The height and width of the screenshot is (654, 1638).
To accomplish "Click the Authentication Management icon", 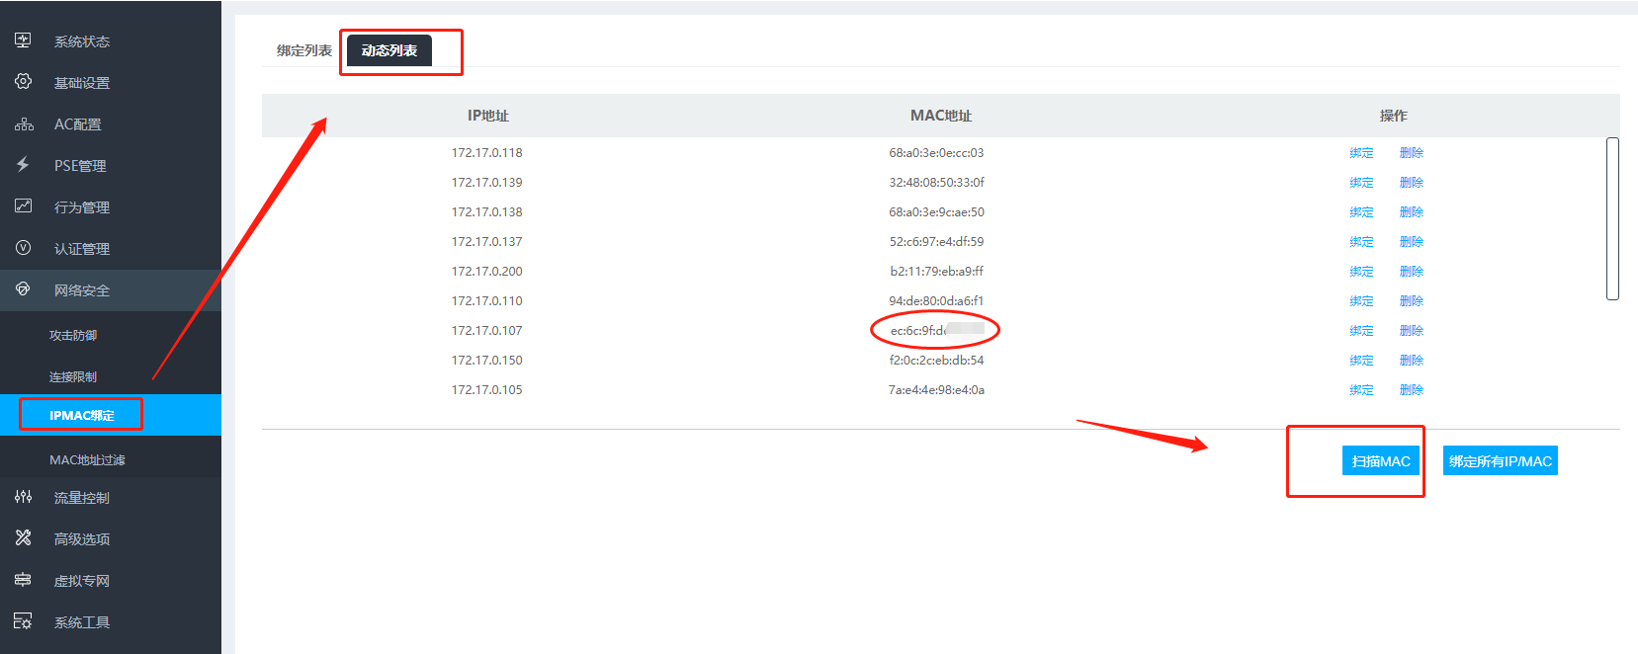I will 23,248.
